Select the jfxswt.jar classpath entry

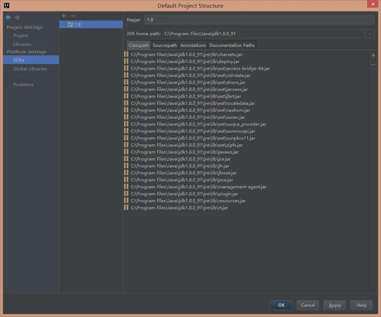184,173
